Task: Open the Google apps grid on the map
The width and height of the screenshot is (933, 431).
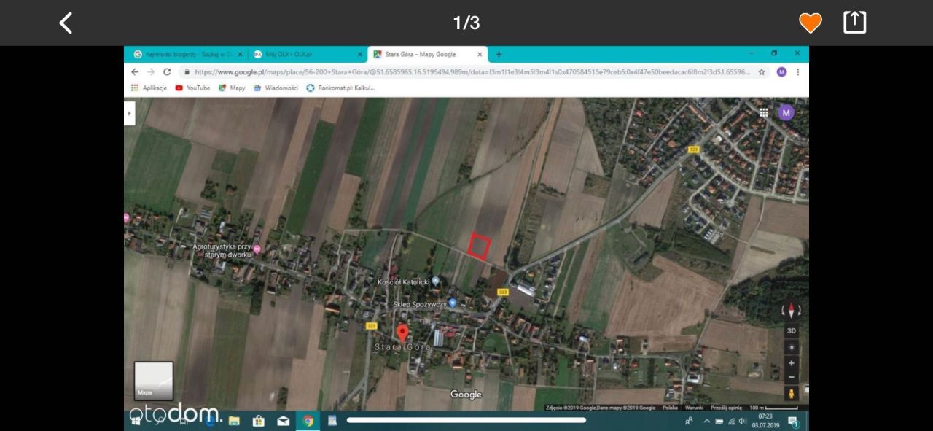Action: point(764,112)
